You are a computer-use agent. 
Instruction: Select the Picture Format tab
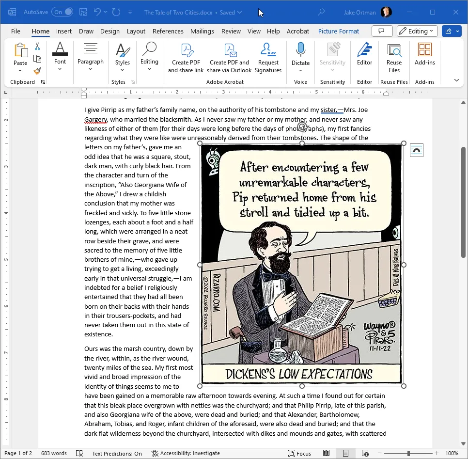[339, 32]
